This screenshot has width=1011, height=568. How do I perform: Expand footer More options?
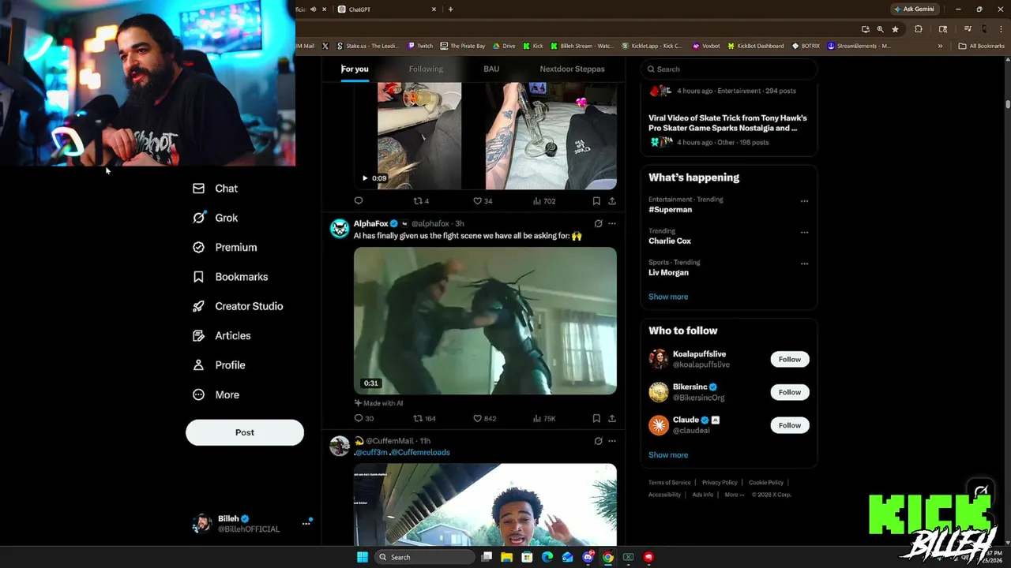[734, 495]
